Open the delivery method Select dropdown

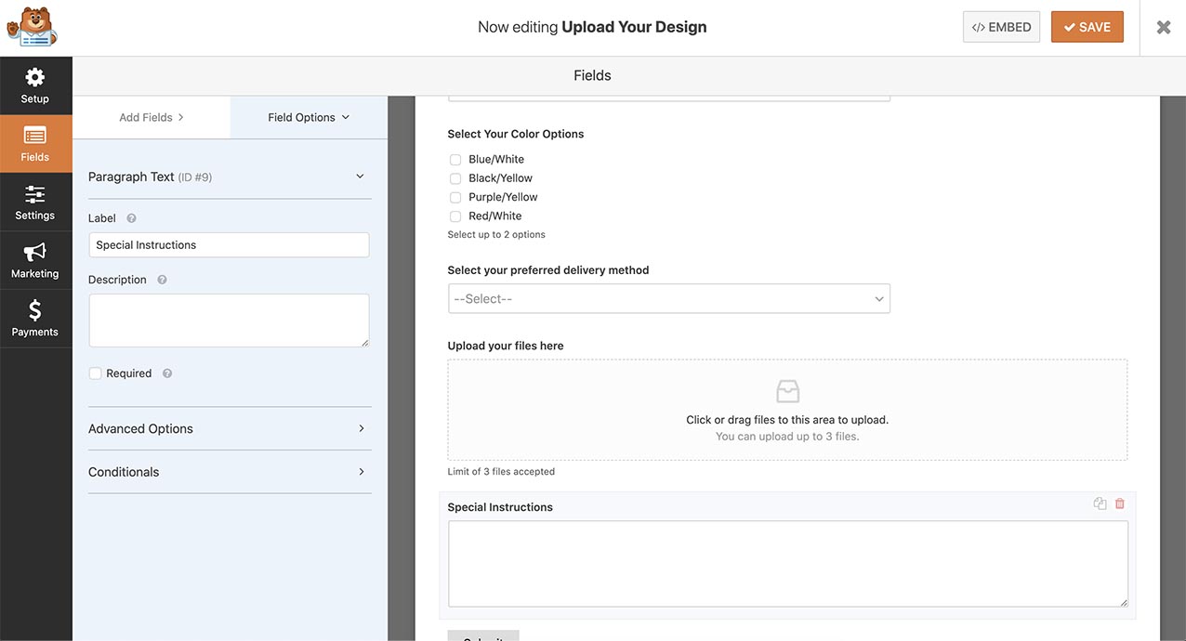click(x=668, y=298)
